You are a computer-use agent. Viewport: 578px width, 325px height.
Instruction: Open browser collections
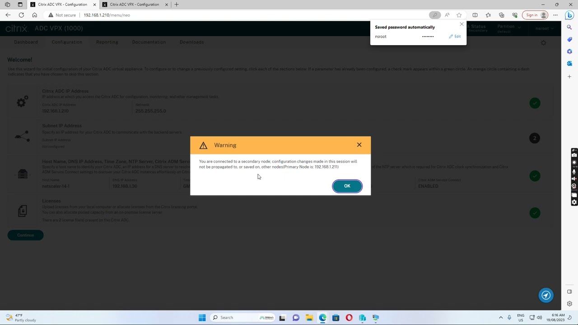coord(501,15)
